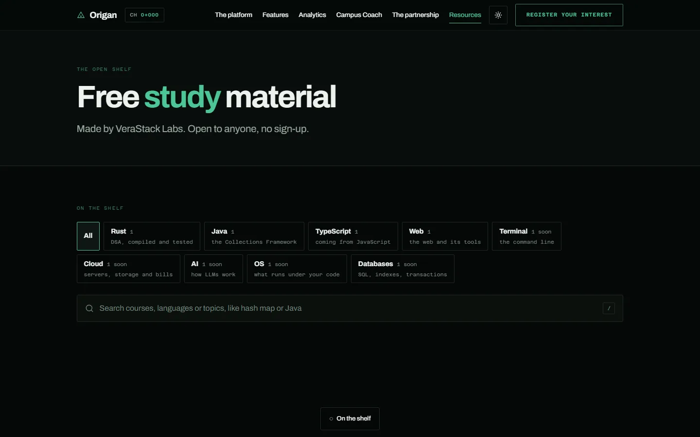Click the Origan brand name
The width and height of the screenshot is (700, 437).
click(103, 15)
